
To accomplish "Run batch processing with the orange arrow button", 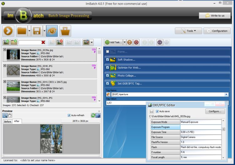I will (x=8, y=31).
